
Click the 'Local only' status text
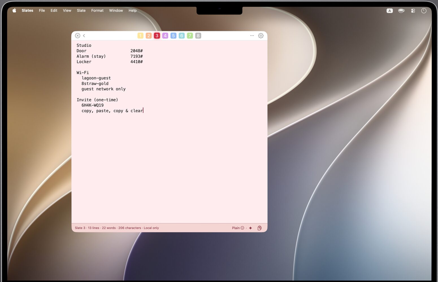151,228
